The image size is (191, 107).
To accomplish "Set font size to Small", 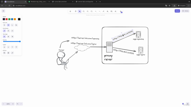I will 4,25.
